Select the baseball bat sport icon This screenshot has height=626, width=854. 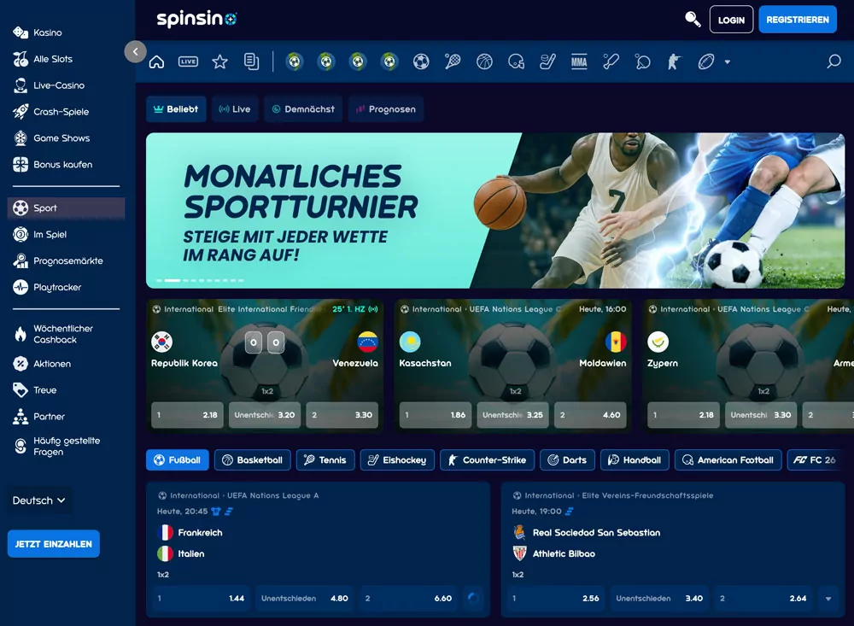click(611, 61)
